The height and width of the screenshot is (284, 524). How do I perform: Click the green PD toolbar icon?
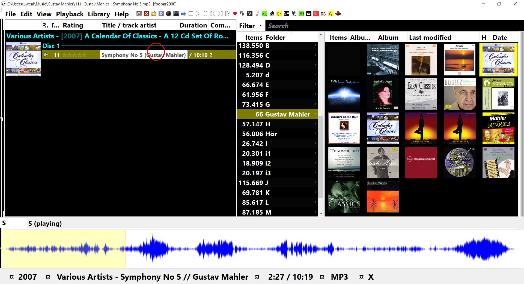pos(301,14)
